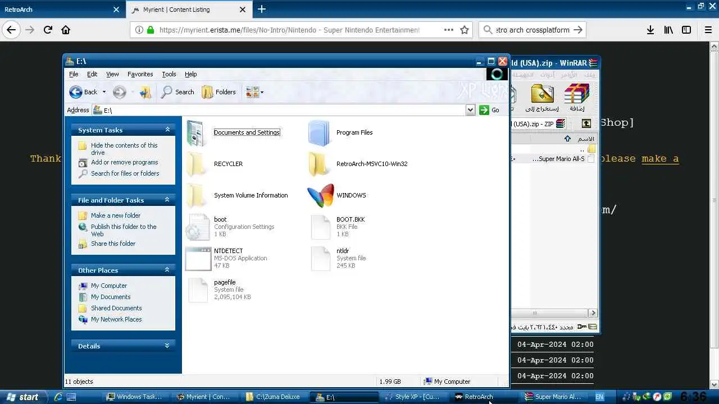Select the Super Mario All-S file in WinRAR
This screenshot has width=719, height=404.
(562, 159)
